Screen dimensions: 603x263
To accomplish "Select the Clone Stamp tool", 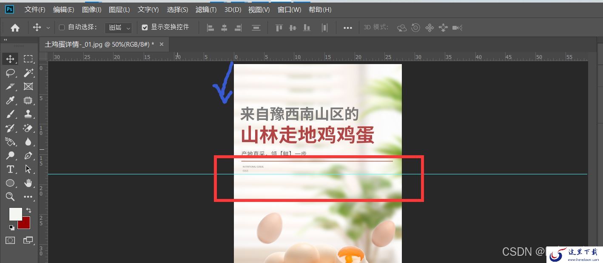I will pos(28,114).
